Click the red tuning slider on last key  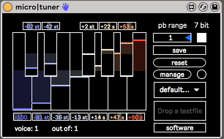tap(139, 40)
